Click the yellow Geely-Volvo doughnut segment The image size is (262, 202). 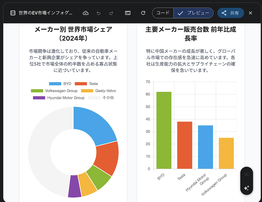click(87, 185)
